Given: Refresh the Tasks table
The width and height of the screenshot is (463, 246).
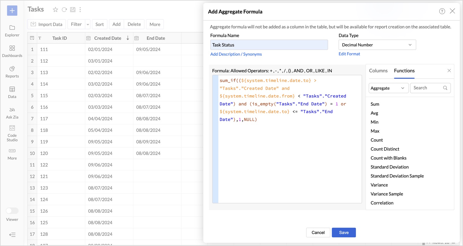Looking at the screenshot, I should coord(64,10).
